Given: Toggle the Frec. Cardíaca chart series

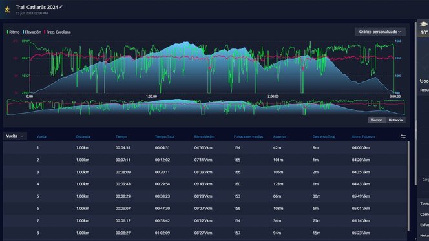Looking at the screenshot, I should (x=58, y=32).
